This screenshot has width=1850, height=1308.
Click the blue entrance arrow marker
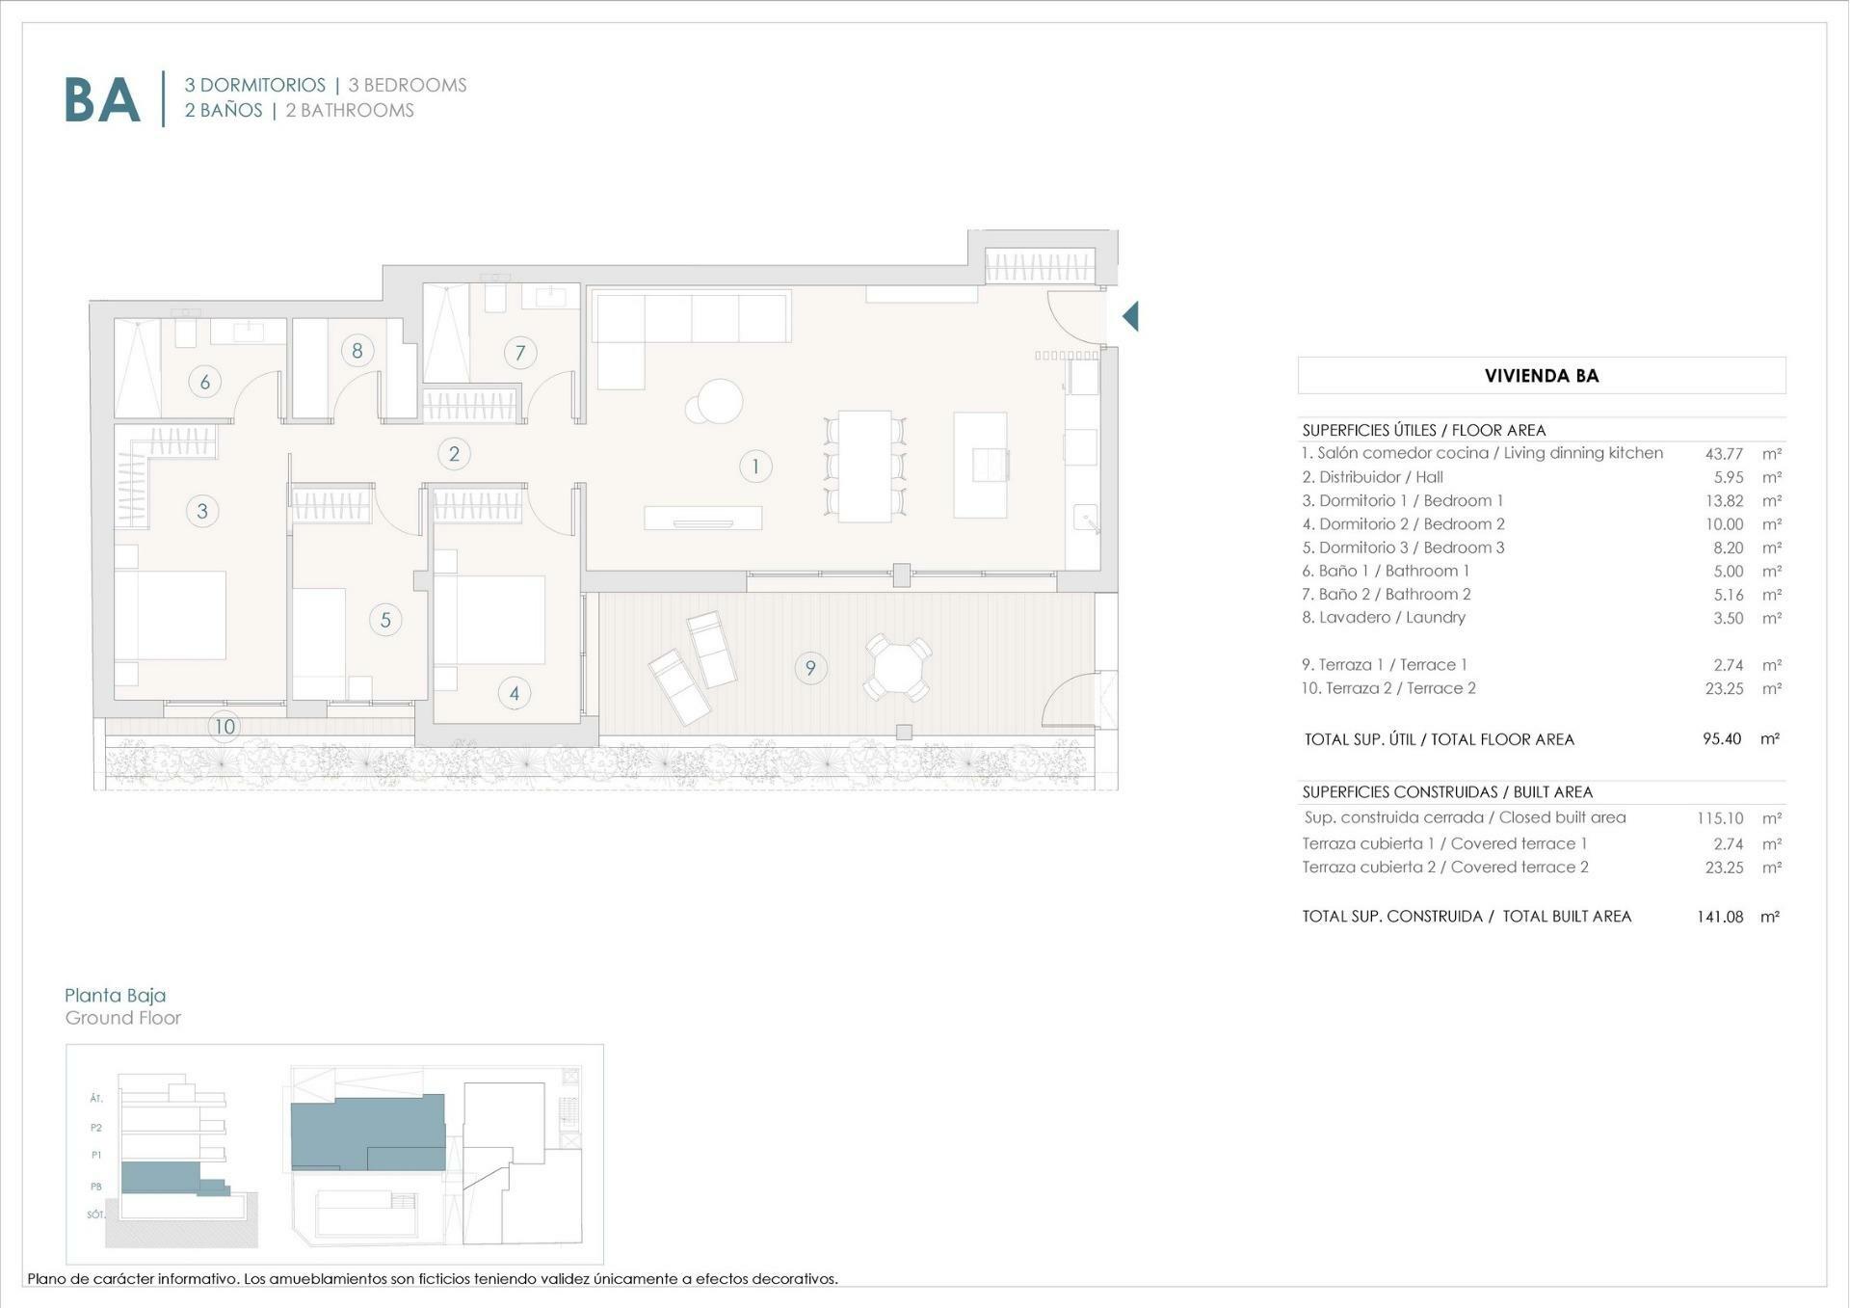[x=1131, y=315]
